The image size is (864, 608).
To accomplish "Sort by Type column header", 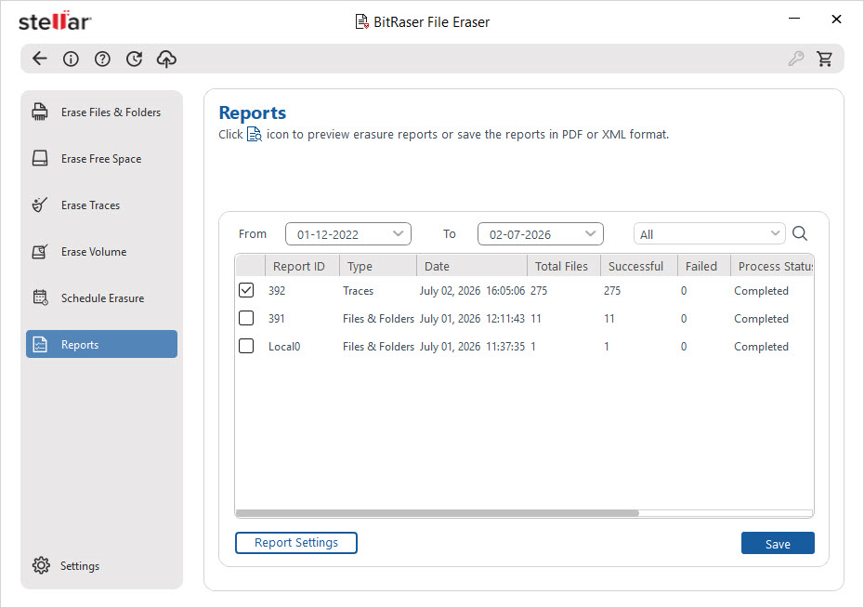I will click(x=378, y=266).
